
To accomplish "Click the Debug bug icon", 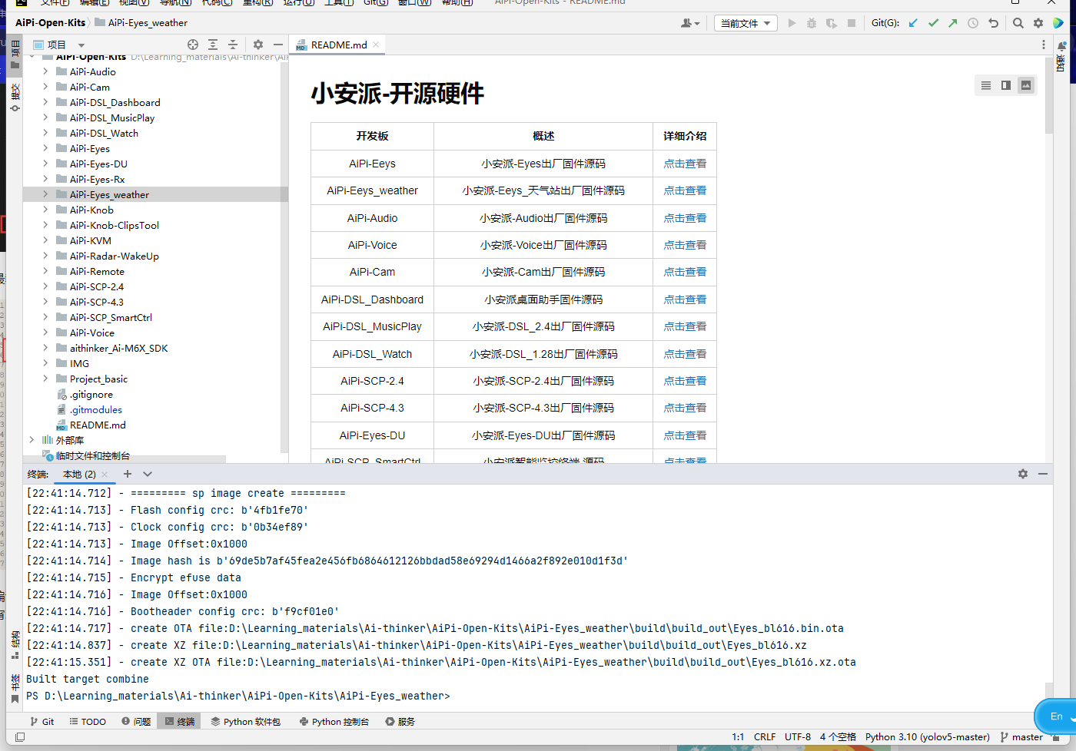I will point(812,23).
